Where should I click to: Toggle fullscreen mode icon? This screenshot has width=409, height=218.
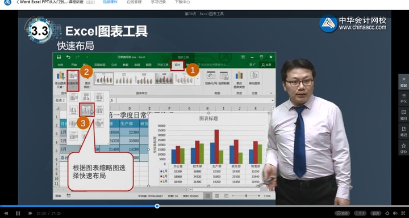pyautogui.click(x=403, y=213)
